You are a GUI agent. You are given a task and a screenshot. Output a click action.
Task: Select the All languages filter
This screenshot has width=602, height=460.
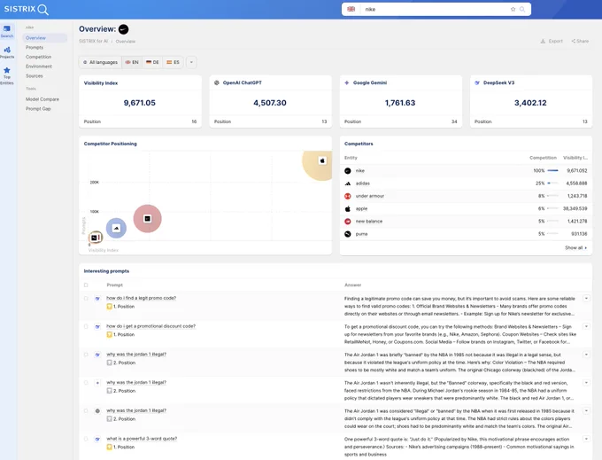(x=100, y=62)
